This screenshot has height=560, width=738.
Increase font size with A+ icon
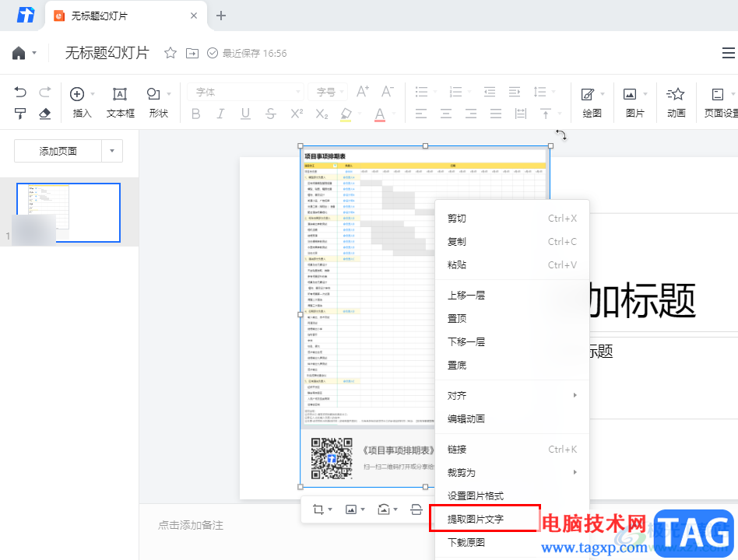click(363, 91)
